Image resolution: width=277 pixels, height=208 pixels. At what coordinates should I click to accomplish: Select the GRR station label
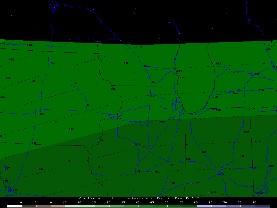click(x=236, y=72)
